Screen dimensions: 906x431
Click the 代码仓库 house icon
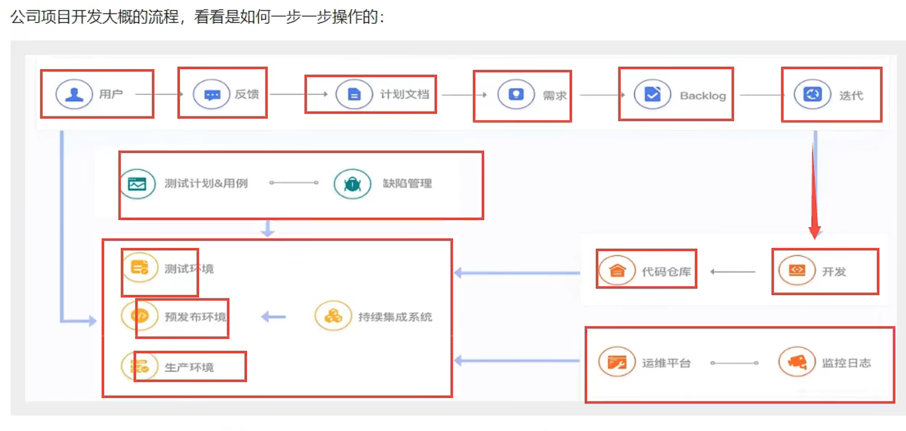[x=617, y=271]
